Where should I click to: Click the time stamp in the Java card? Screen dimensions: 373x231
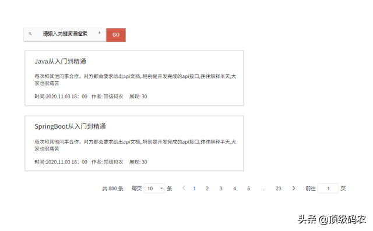[x=61, y=97]
